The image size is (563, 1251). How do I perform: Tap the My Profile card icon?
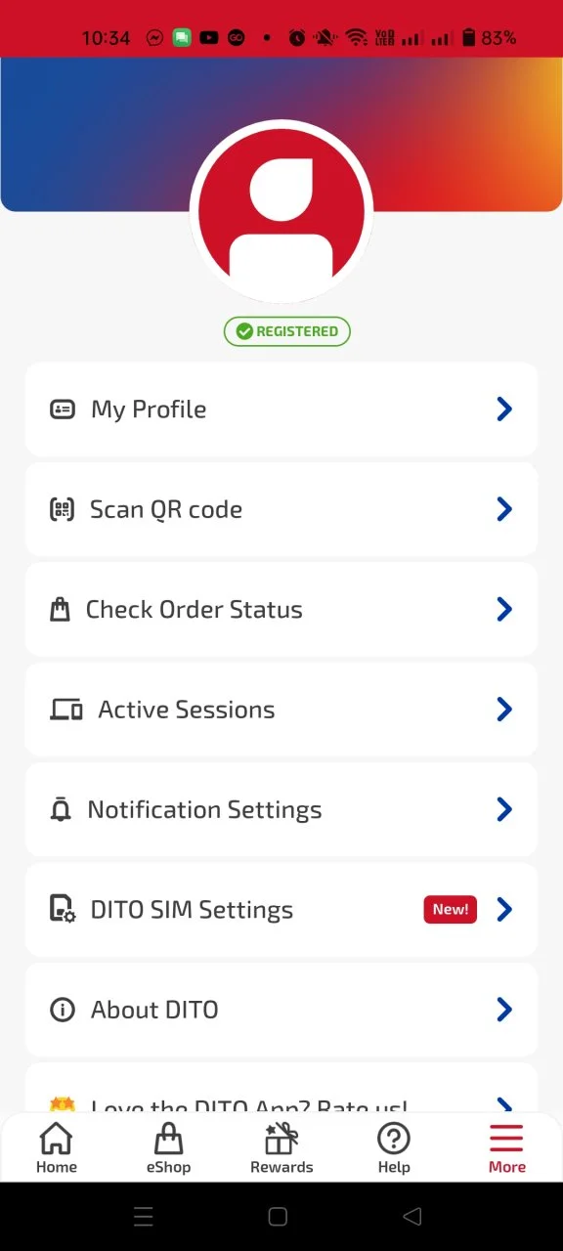click(x=63, y=410)
